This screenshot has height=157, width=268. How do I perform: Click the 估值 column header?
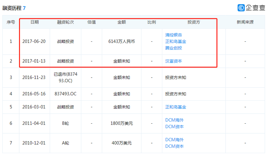click(x=92, y=22)
